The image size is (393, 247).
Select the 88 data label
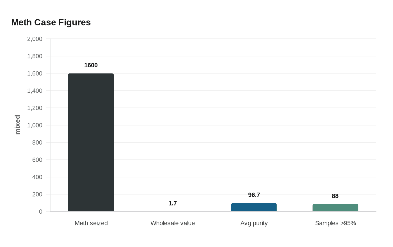tap(335, 196)
